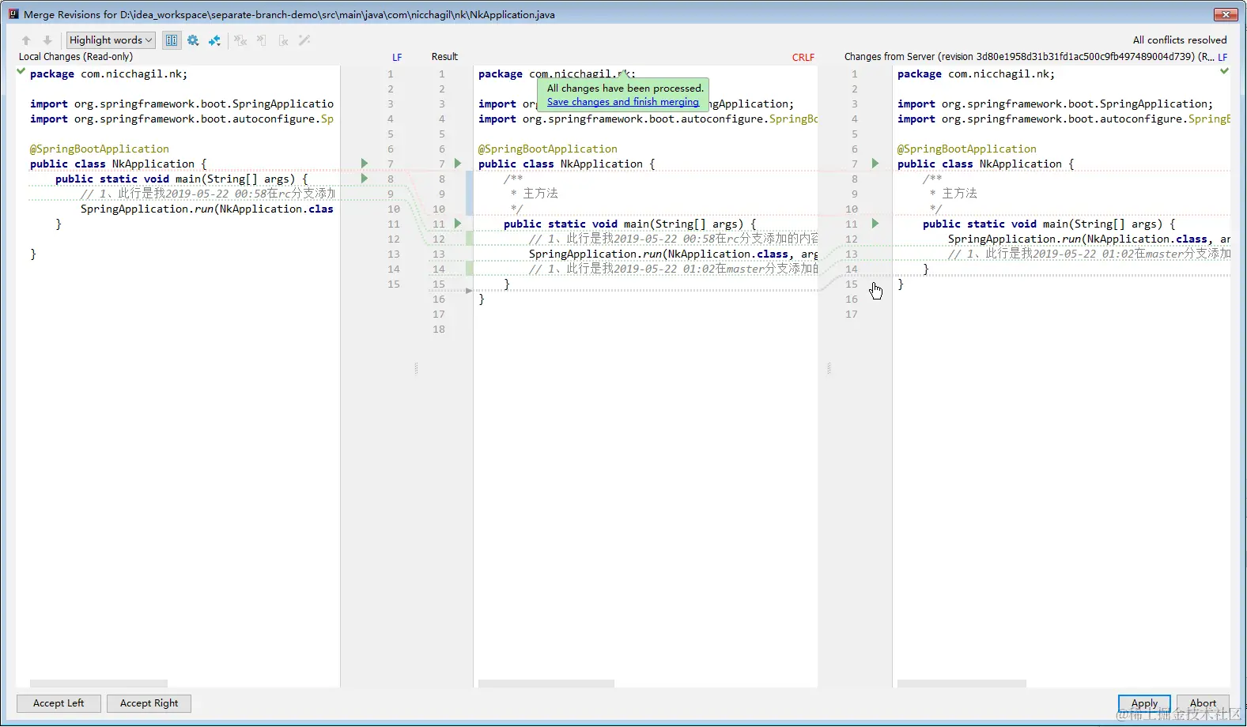Screen dimensions: 1247x727
Task: Go to next difference with down arrow
Action: (47, 40)
